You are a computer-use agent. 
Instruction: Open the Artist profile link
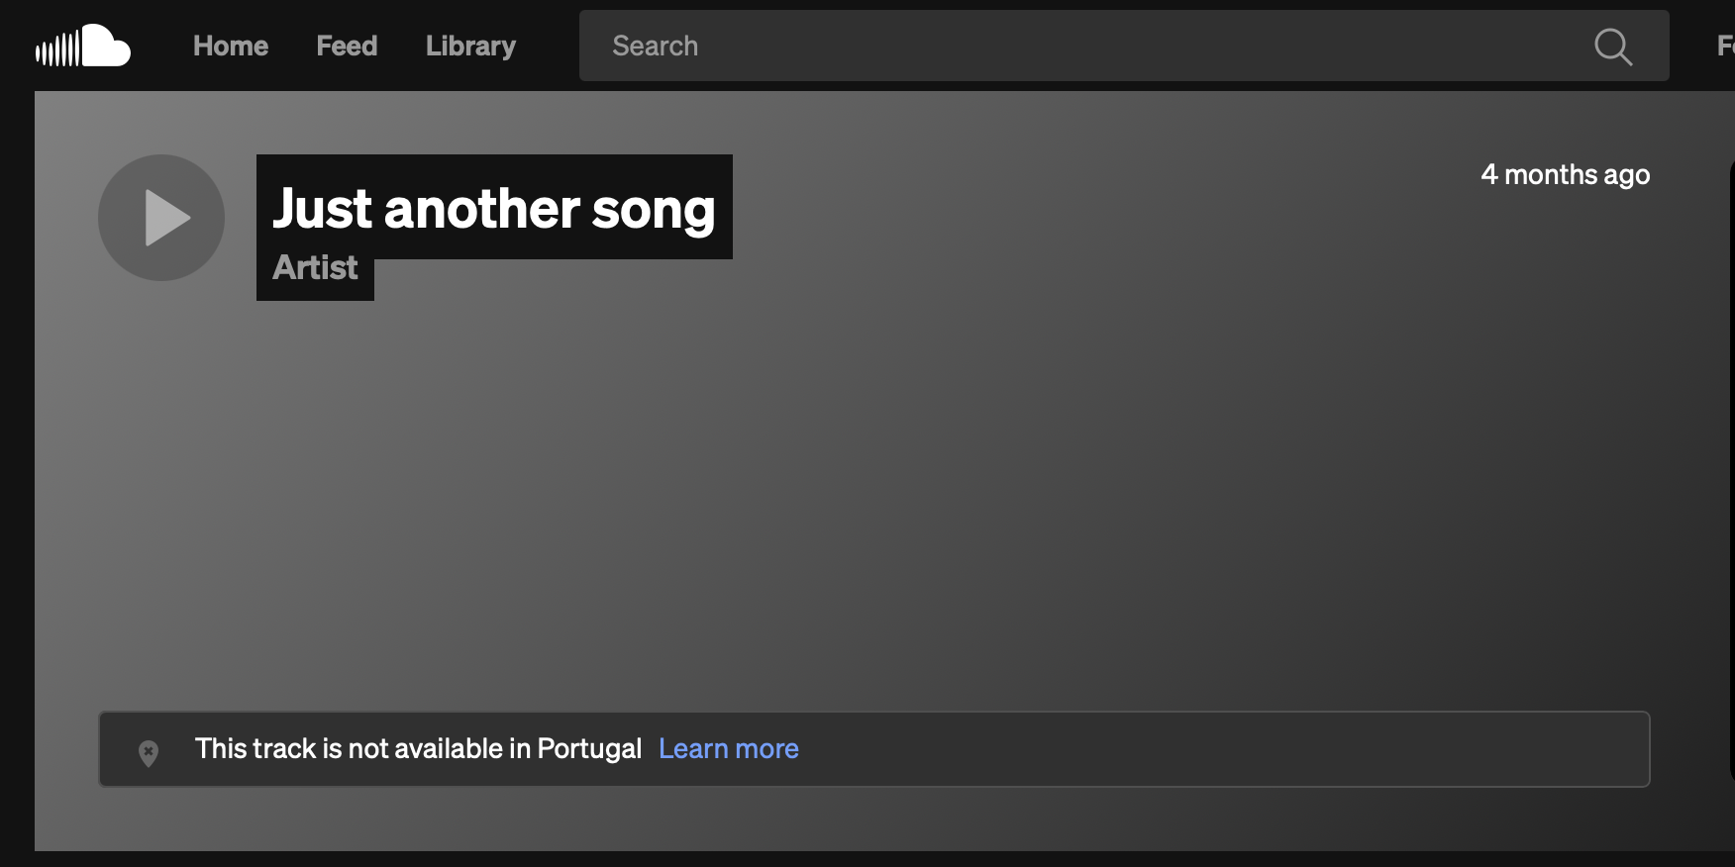(x=315, y=268)
